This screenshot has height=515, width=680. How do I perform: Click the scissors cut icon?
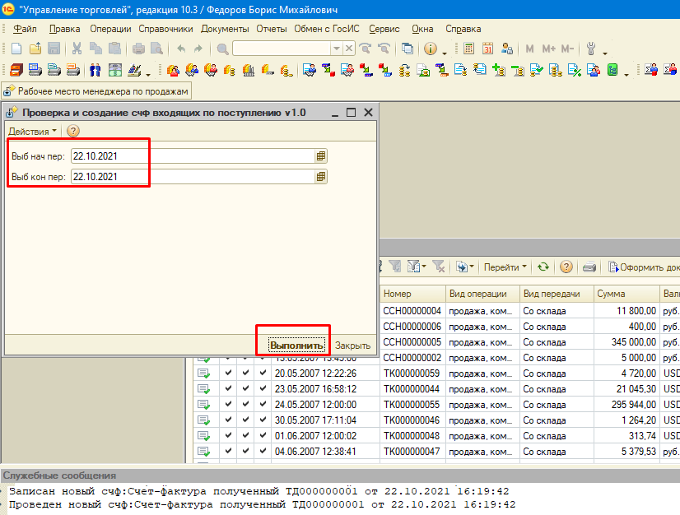[x=77, y=49]
